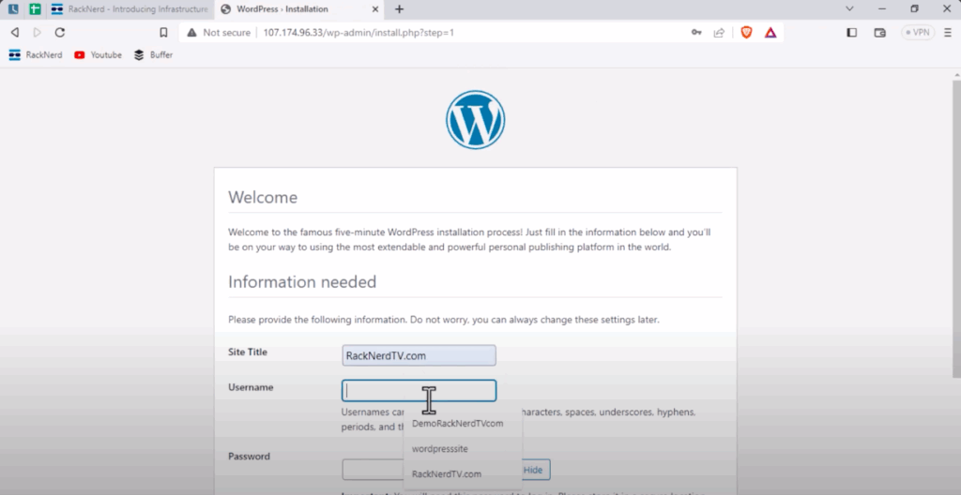Reload the page with the refresh icon
961x495 pixels.
60,32
